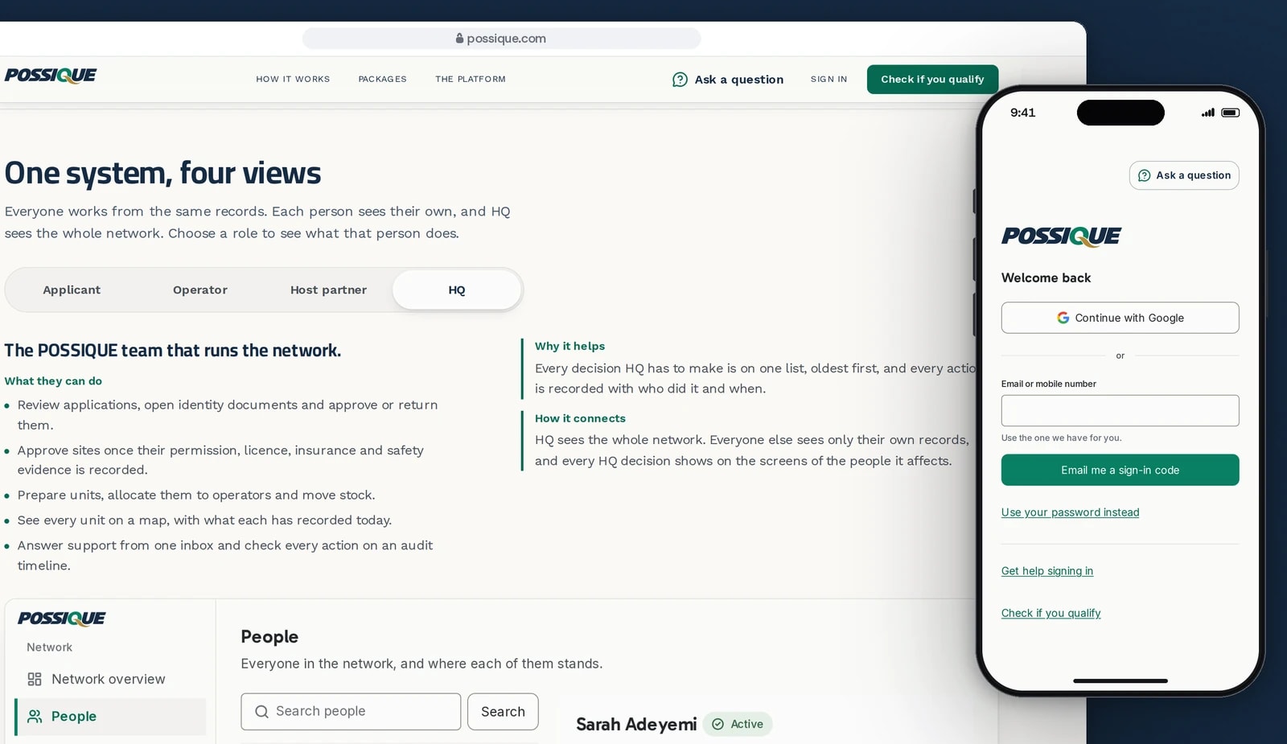Click the magnifier icon in Search people field
The image size is (1287, 744).
click(261, 711)
